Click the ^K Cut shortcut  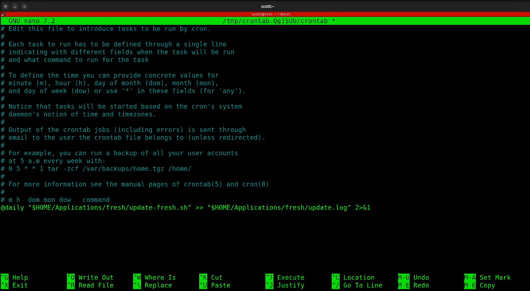pyautogui.click(x=211, y=278)
